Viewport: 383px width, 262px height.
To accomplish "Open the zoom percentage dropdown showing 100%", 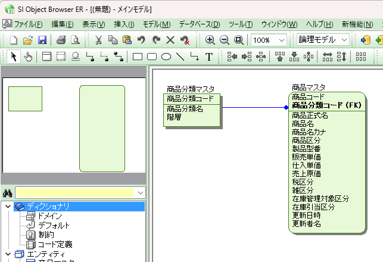I will pos(281,40).
